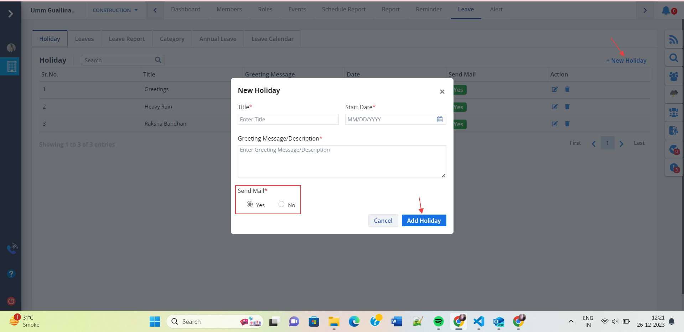Select Yes for Send Mail
The height and width of the screenshot is (332, 684).
pos(250,204)
